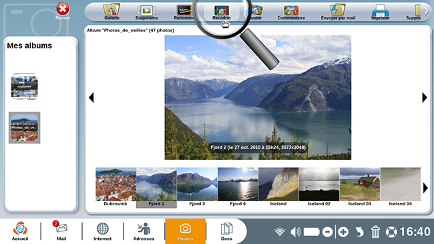The width and height of the screenshot is (434, 244).
Task: Select the Fjord 3 thumbnail
Action: click(197, 187)
